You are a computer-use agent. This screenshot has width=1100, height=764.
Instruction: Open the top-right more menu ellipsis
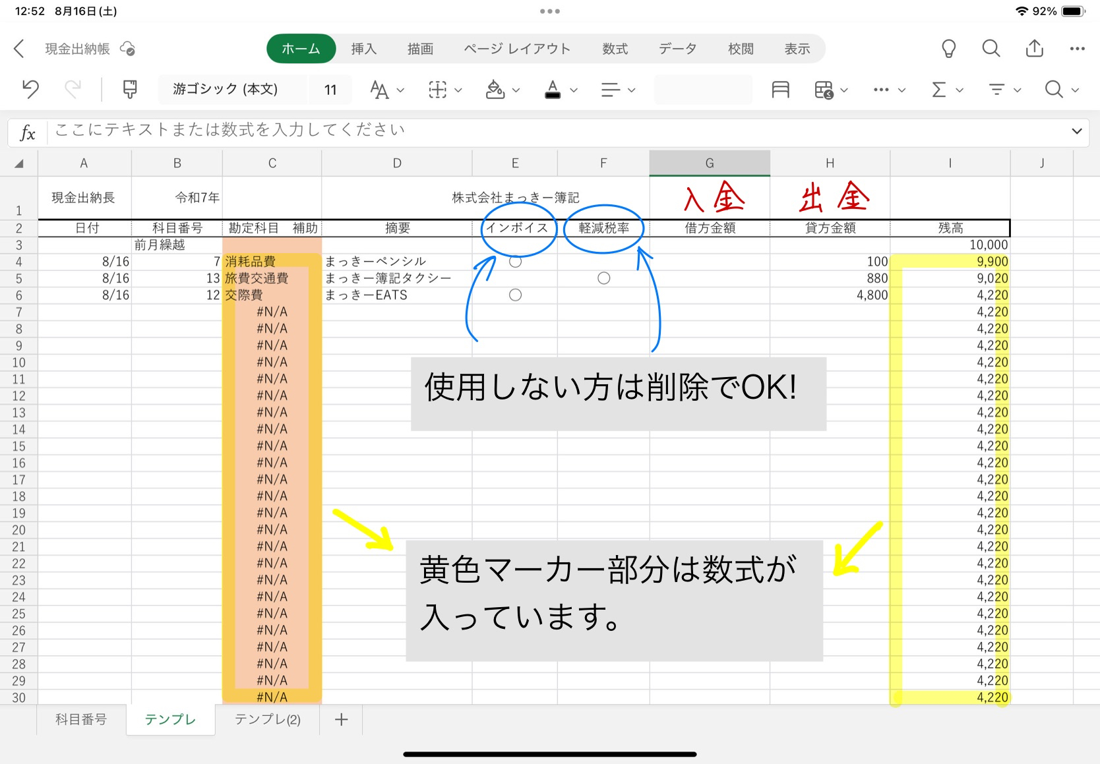pos(1078,49)
